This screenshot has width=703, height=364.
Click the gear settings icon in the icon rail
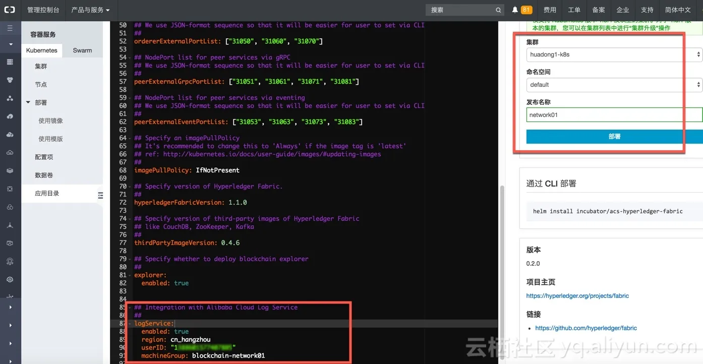(10, 261)
